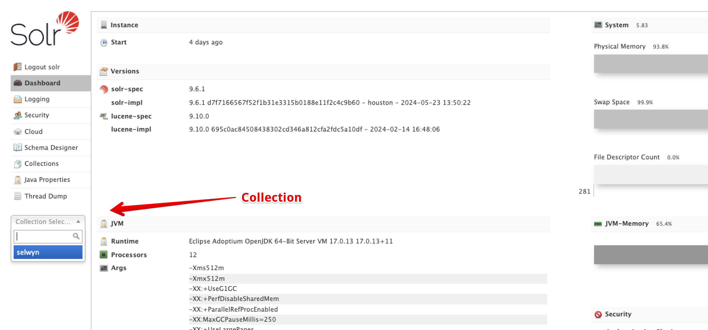Click the Instance server icon
The image size is (708, 330).
tap(104, 25)
